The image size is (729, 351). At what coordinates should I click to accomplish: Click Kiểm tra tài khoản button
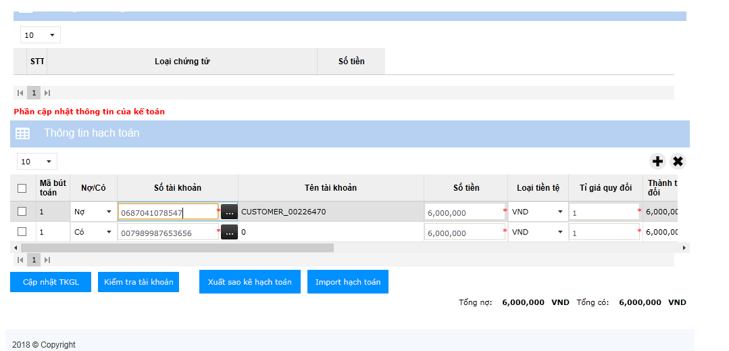(x=139, y=281)
